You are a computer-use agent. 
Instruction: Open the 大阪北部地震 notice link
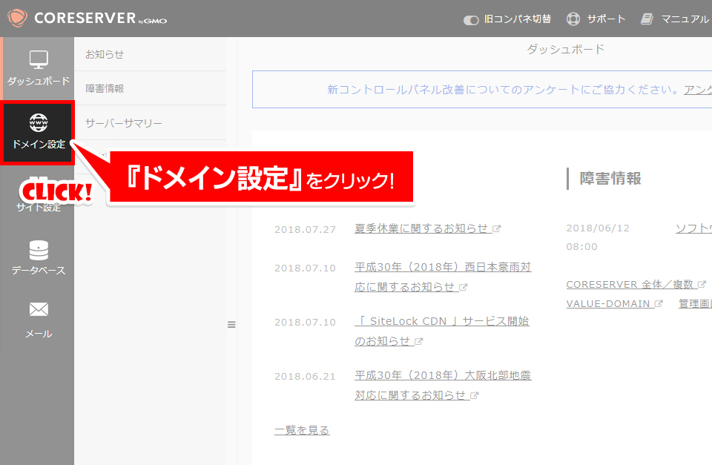click(443, 376)
